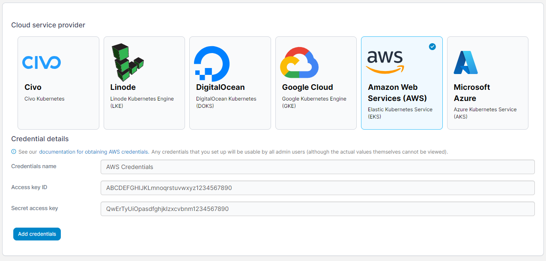
Task: Click the Credentials name input field
Action: click(x=317, y=167)
